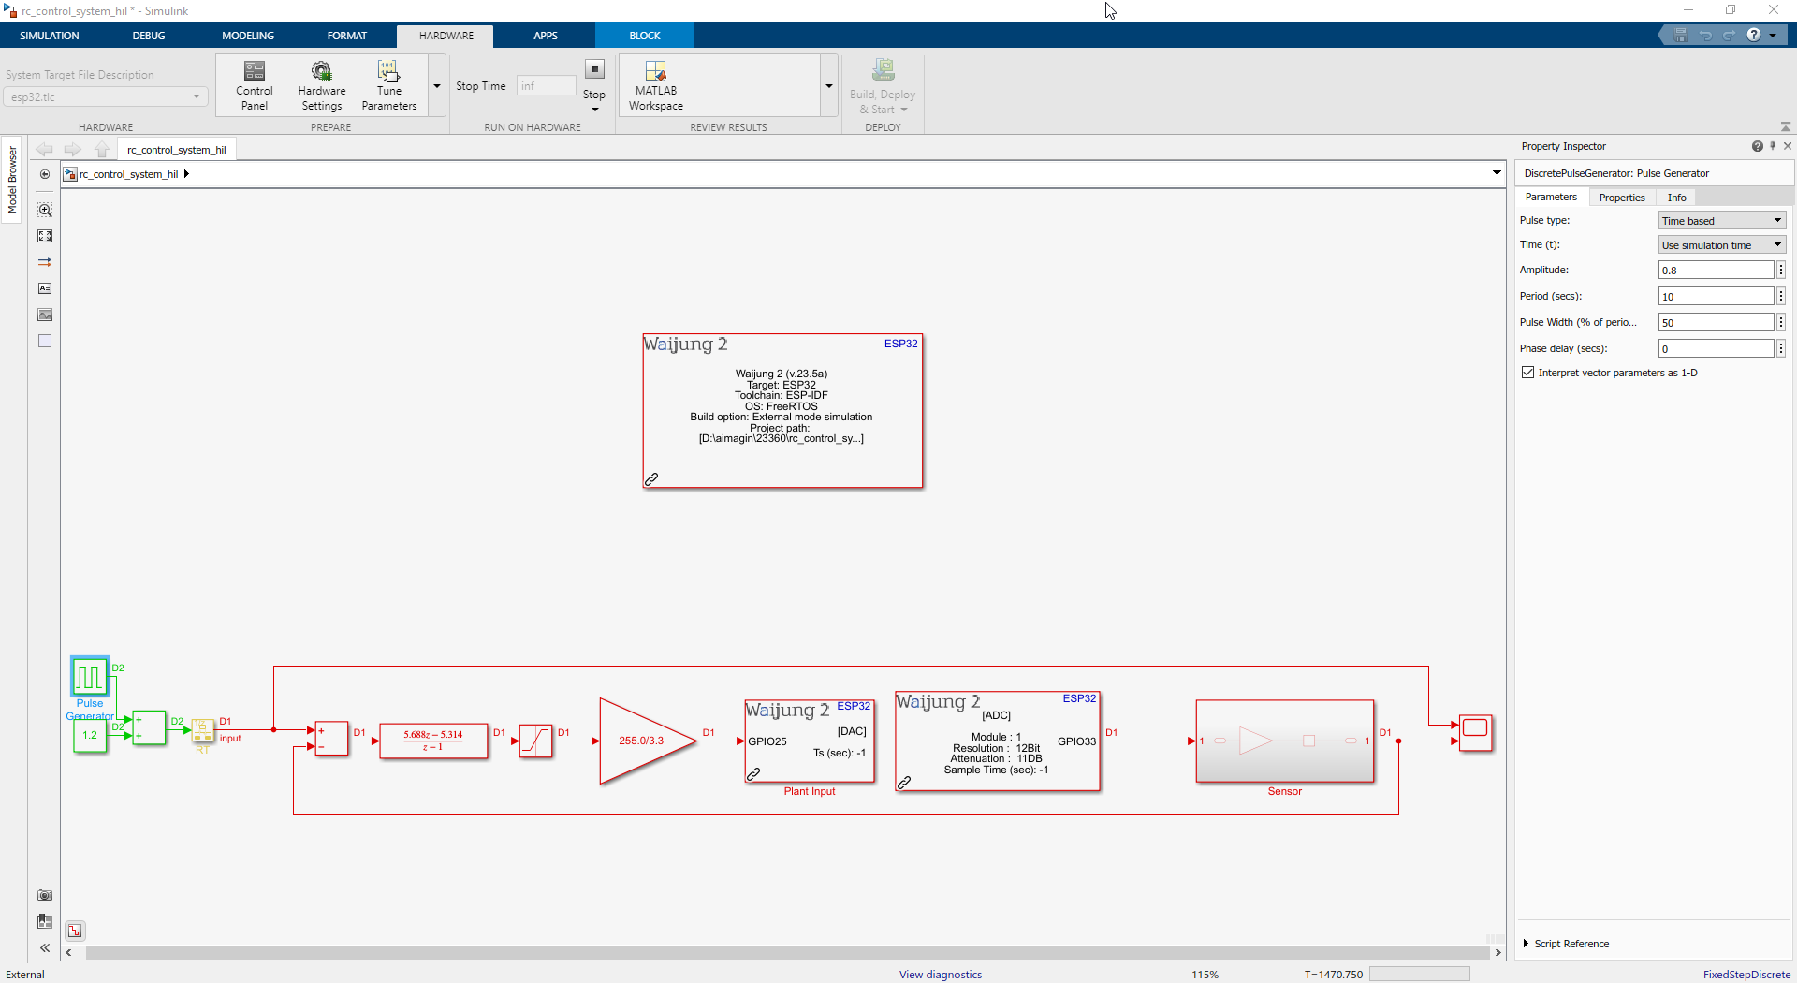Open the address bar dropdown arrow

(x=1497, y=173)
